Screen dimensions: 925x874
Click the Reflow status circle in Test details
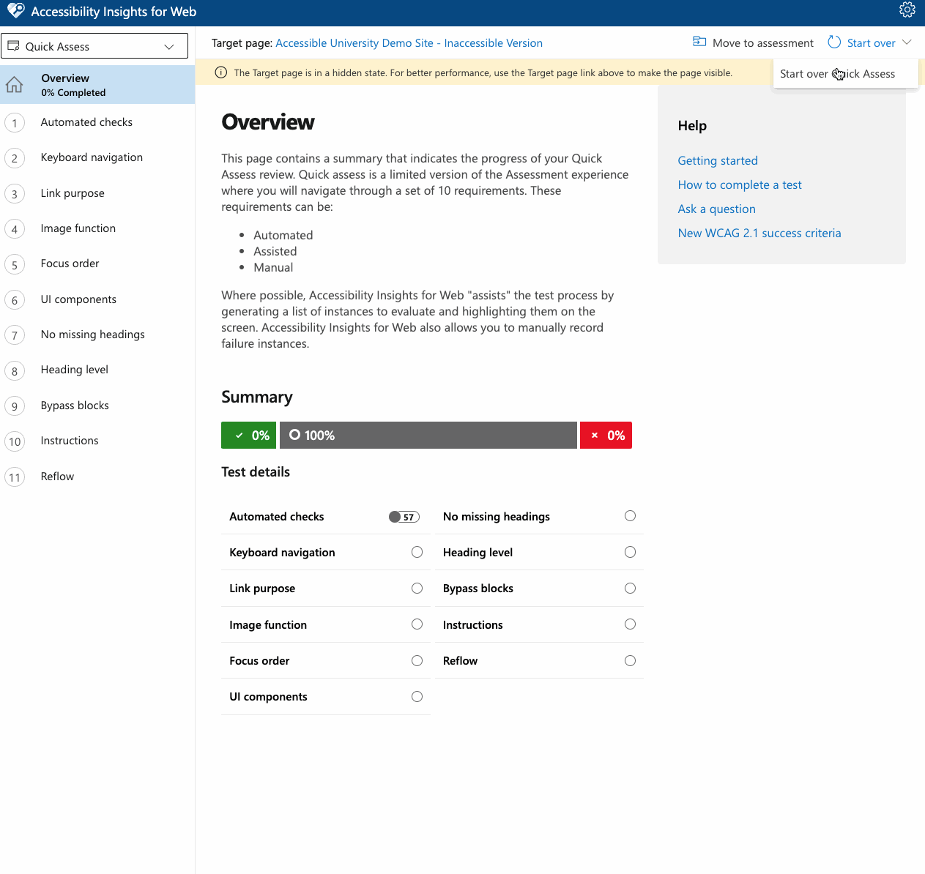coord(630,660)
